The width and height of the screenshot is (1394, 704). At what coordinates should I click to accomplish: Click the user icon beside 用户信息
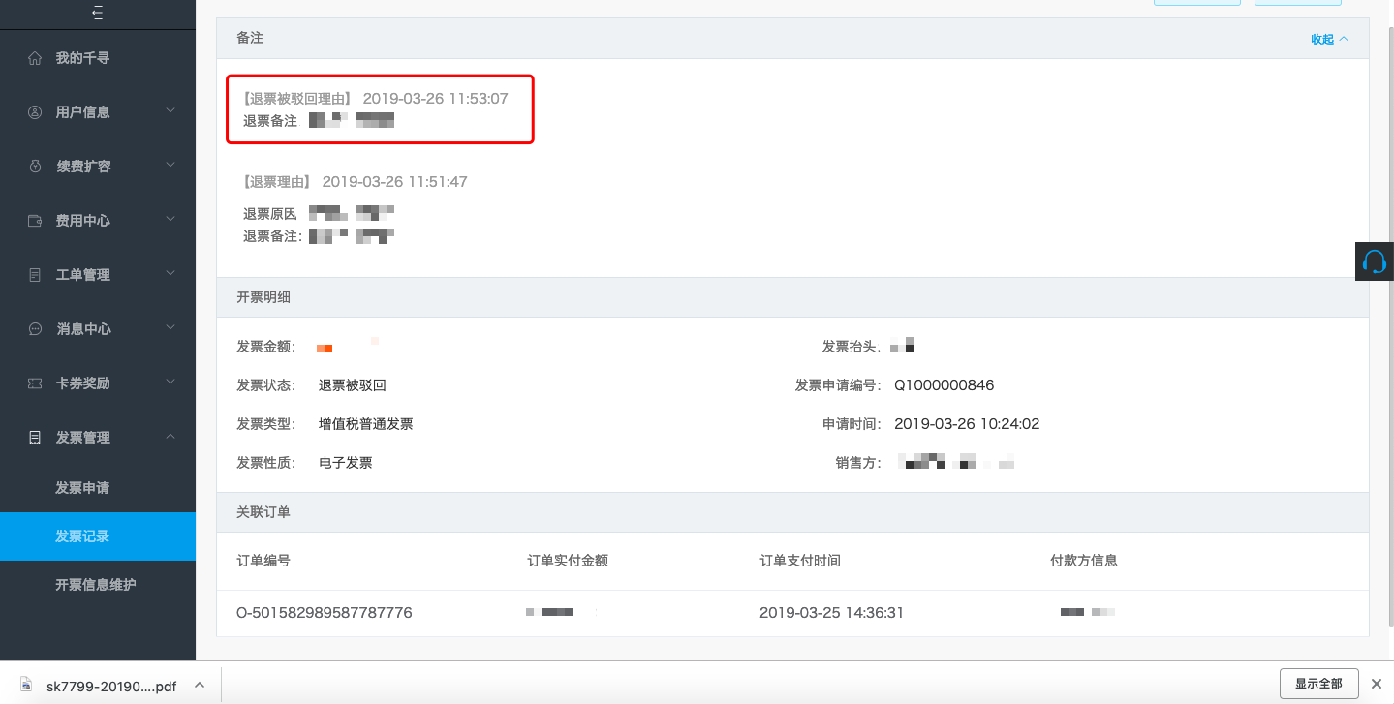click(35, 112)
